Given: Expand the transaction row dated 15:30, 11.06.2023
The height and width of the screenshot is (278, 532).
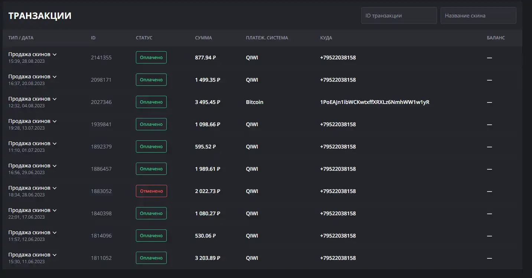Looking at the screenshot, I should [x=55, y=255].
